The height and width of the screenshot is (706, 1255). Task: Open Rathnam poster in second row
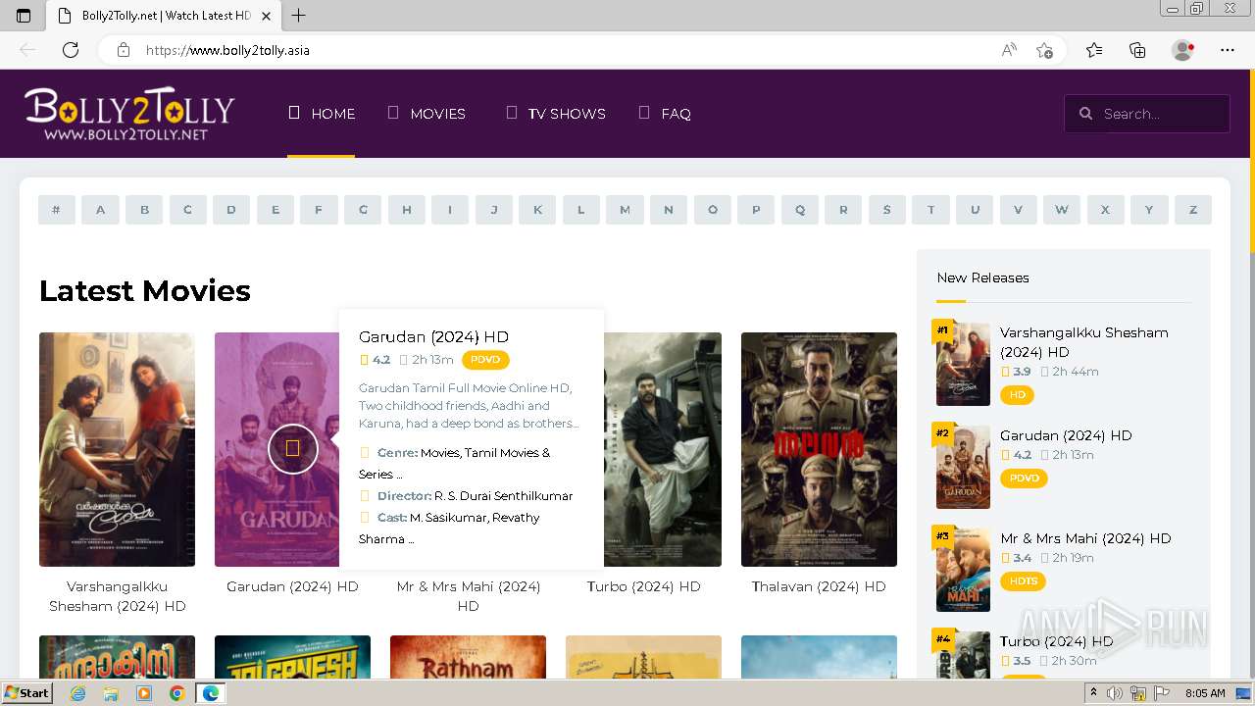coord(468,657)
